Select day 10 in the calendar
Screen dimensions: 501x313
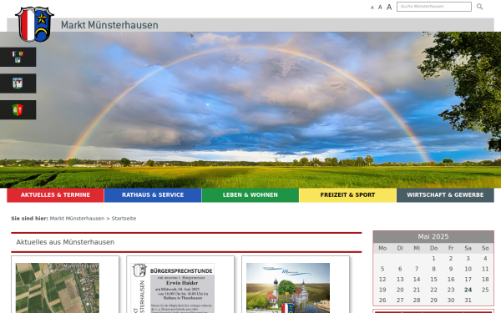point(468,270)
